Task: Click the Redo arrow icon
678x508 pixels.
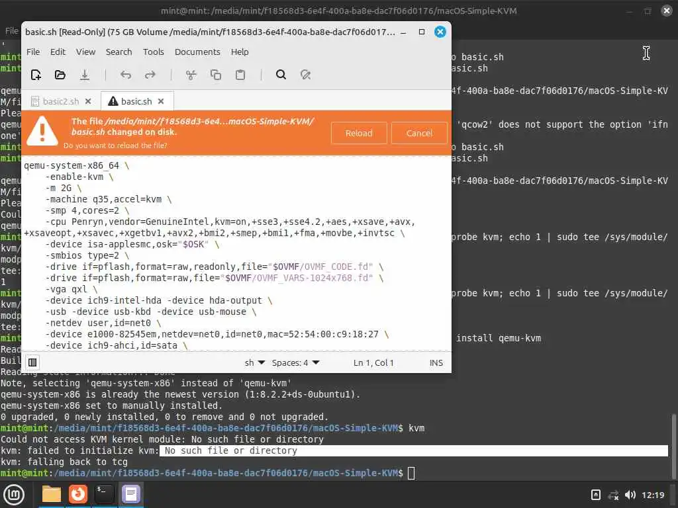Action: [150, 75]
